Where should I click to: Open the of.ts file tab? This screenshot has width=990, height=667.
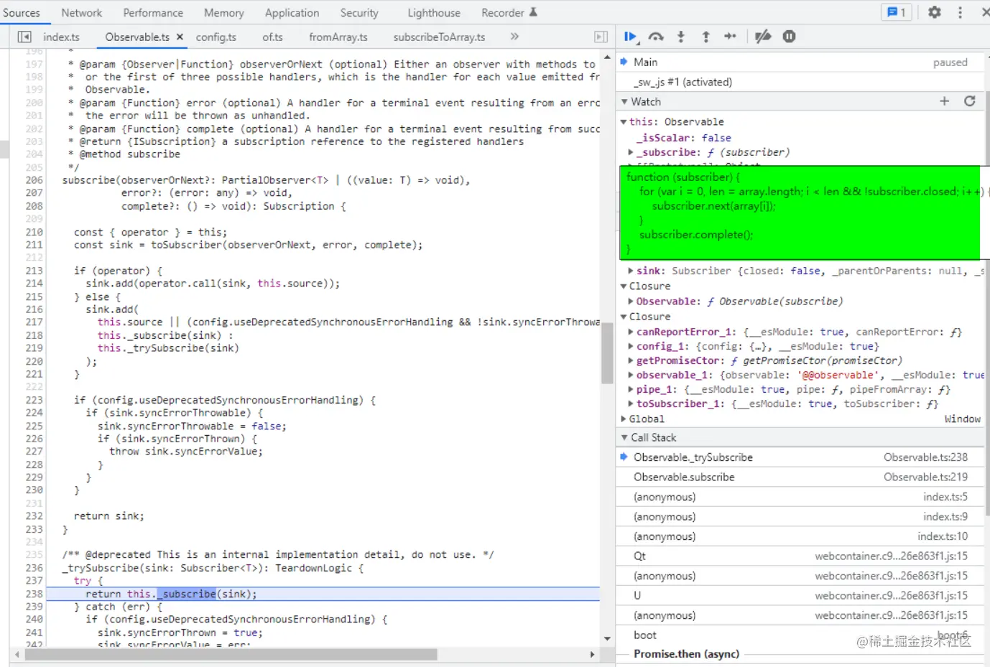(x=272, y=37)
